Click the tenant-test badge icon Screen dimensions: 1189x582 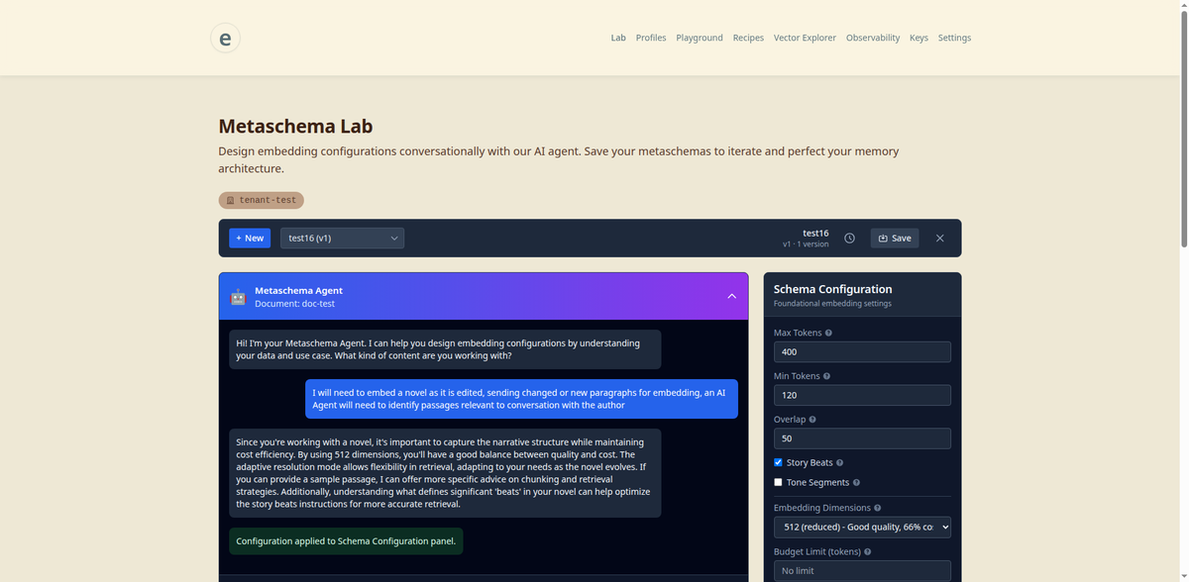click(x=229, y=200)
